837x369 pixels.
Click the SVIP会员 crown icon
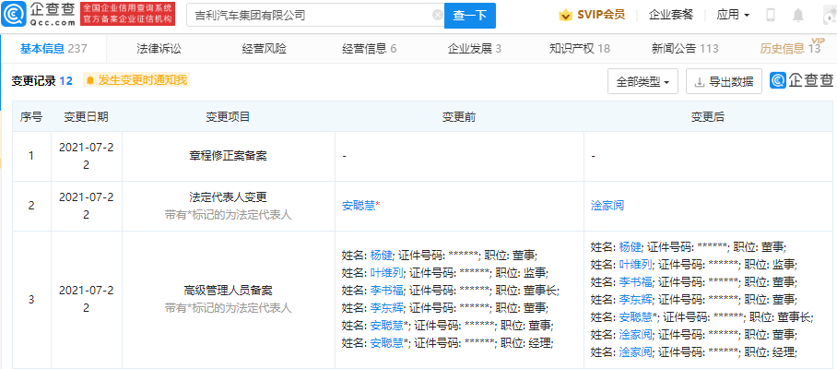pos(565,16)
